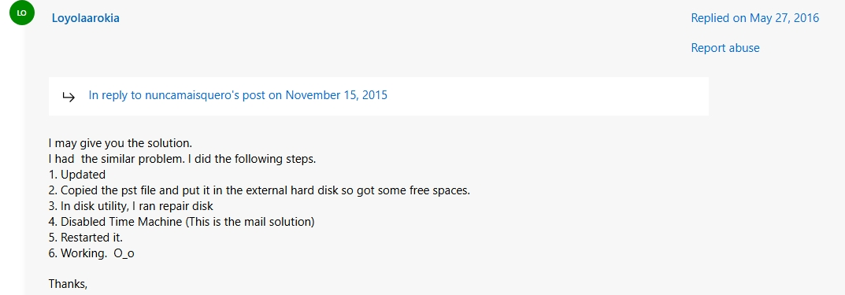Open the Replied on May 27, 2016 link

[x=755, y=18]
